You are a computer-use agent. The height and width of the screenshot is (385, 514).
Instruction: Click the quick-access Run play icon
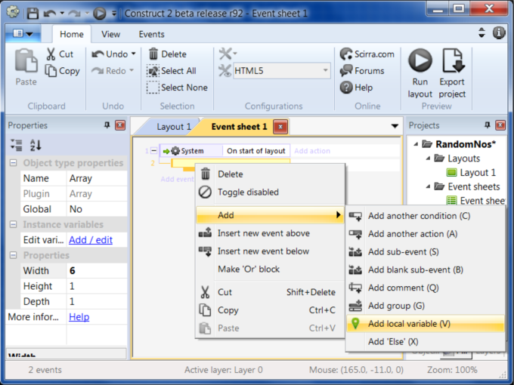[100, 14]
